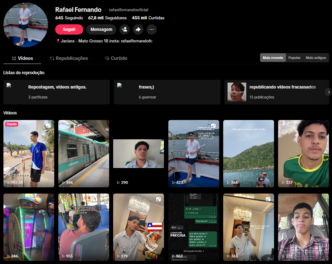Click the red Seguir button
Image resolution: width=332 pixels, height=264 pixels.
(69, 29)
